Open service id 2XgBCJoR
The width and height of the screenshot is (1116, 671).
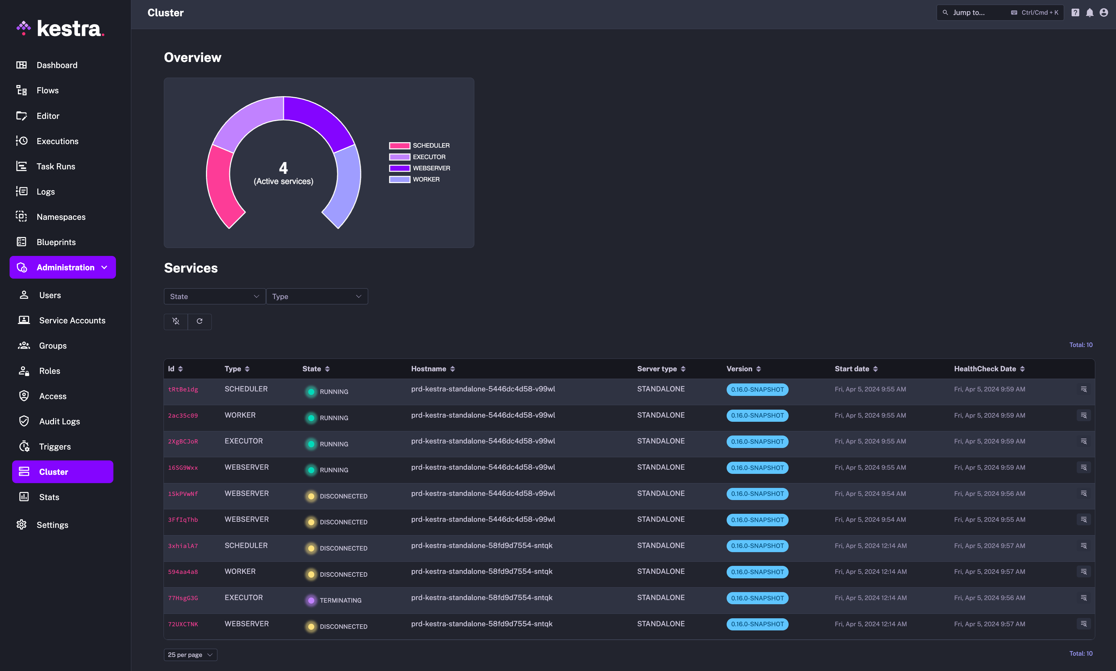(x=183, y=441)
